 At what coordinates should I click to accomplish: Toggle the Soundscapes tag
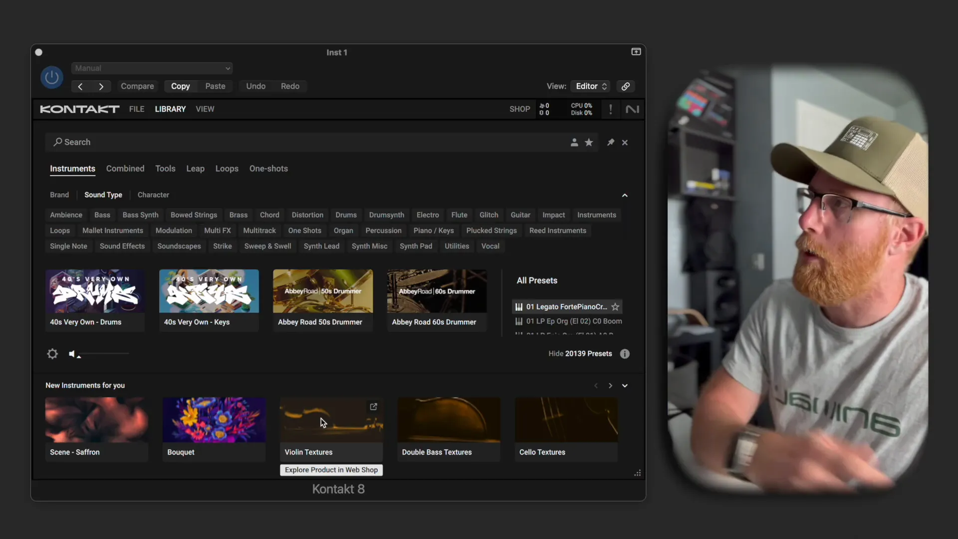179,246
